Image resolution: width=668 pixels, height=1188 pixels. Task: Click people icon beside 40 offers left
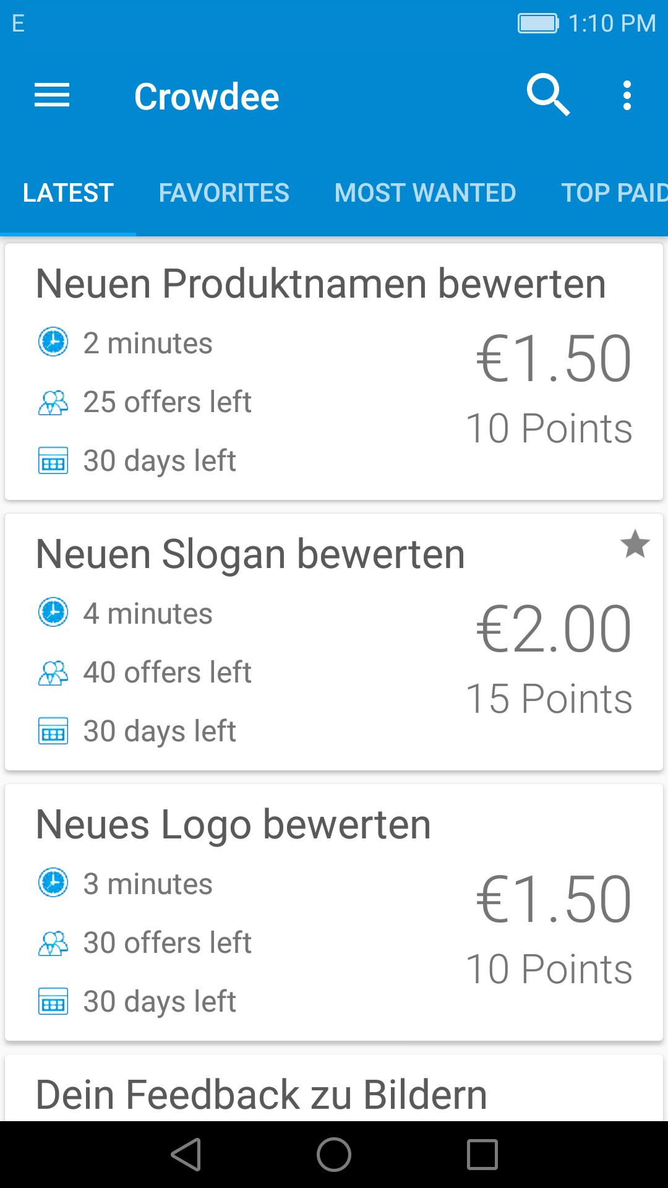point(53,673)
